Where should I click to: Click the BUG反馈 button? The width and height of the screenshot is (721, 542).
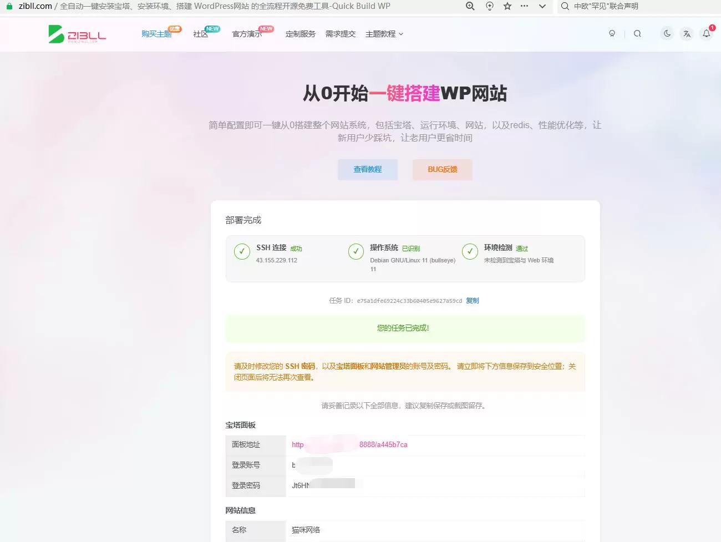[x=443, y=170]
